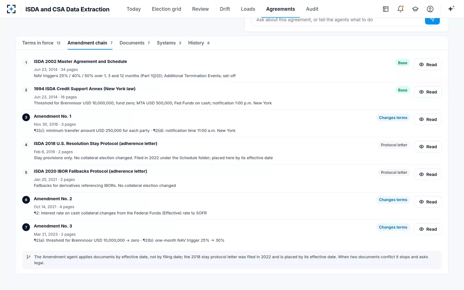Open the notifications bell

click(401, 9)
